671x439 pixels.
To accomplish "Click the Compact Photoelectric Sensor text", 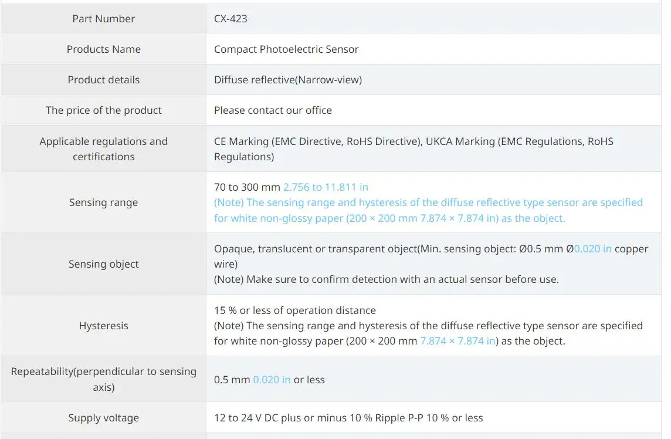I will (x=286, y=49).
